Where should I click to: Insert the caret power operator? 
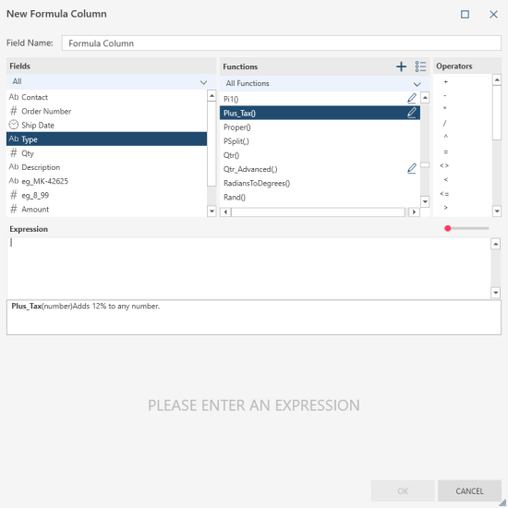click(x=445, y=137)
